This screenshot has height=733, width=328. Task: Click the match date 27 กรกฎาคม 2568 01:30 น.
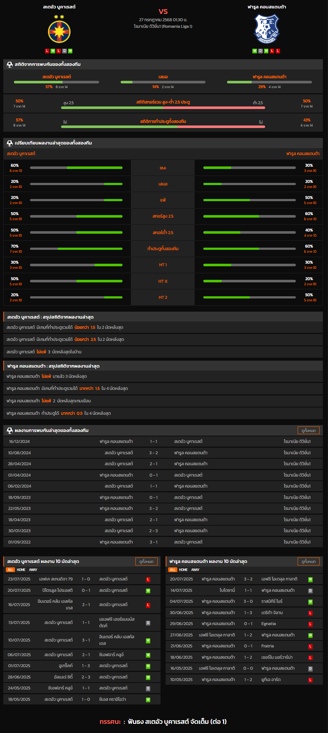(x=163, y=20)
